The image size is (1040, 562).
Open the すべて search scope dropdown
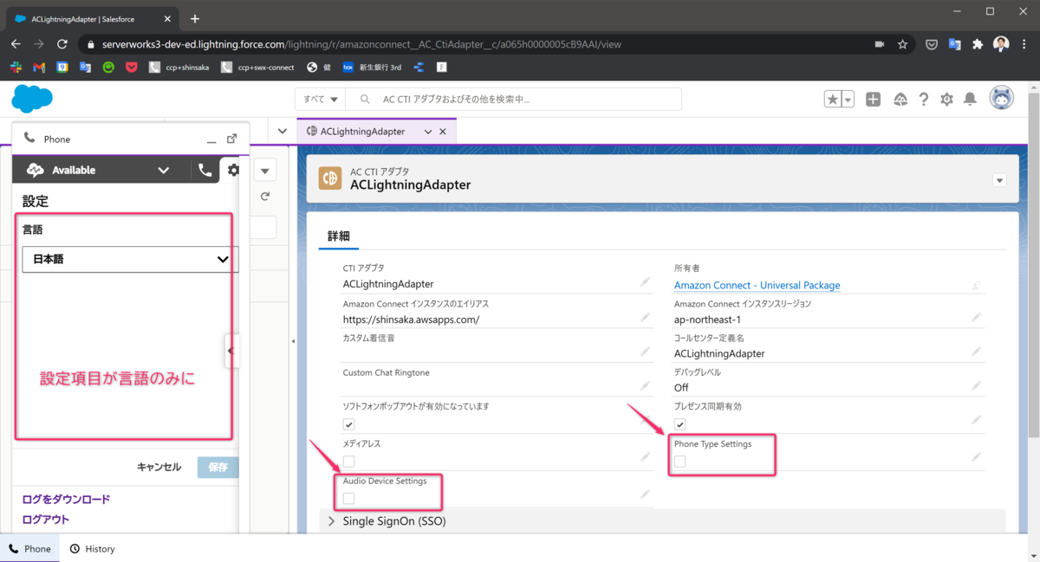320,100
